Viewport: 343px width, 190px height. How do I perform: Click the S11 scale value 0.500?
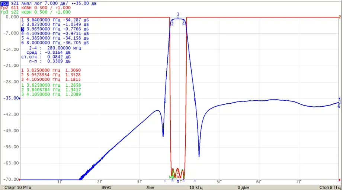click(x=41, y=8)
